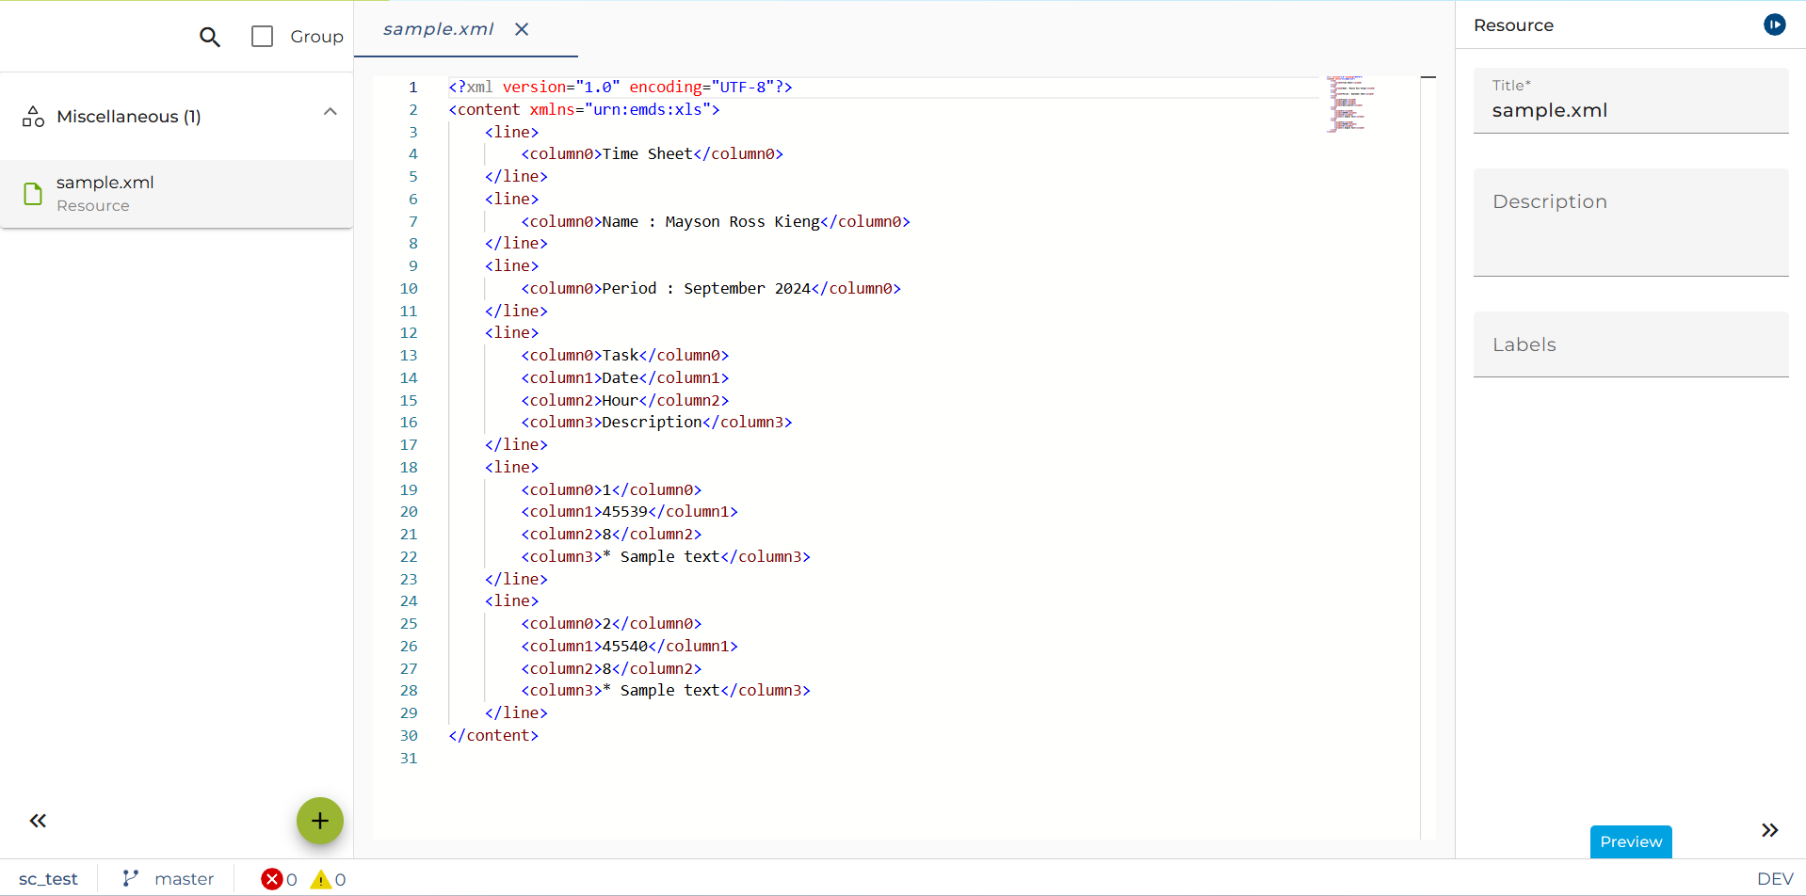This screenshot has height=896, width=1806.
Task: Click the column1 45539 line
Action: click(x=630, y=511)
